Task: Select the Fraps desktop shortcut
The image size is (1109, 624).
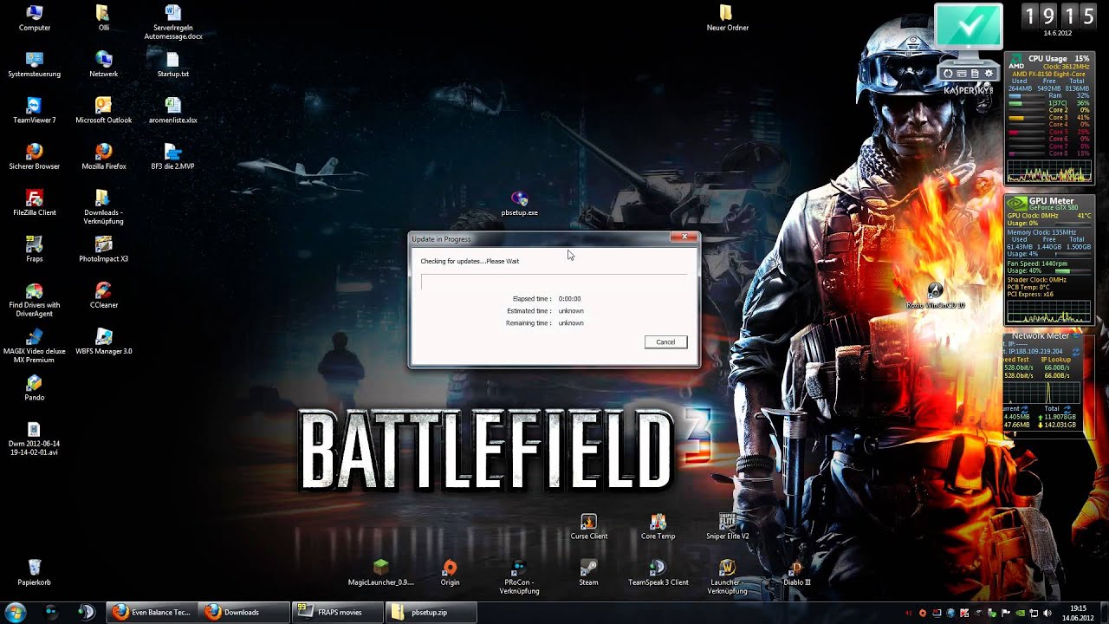Action: click(x=35, y=250)
